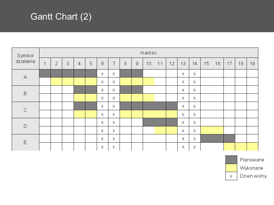Click the marzec month header
This screenshot has width=274, height=205.
point(149,53)
